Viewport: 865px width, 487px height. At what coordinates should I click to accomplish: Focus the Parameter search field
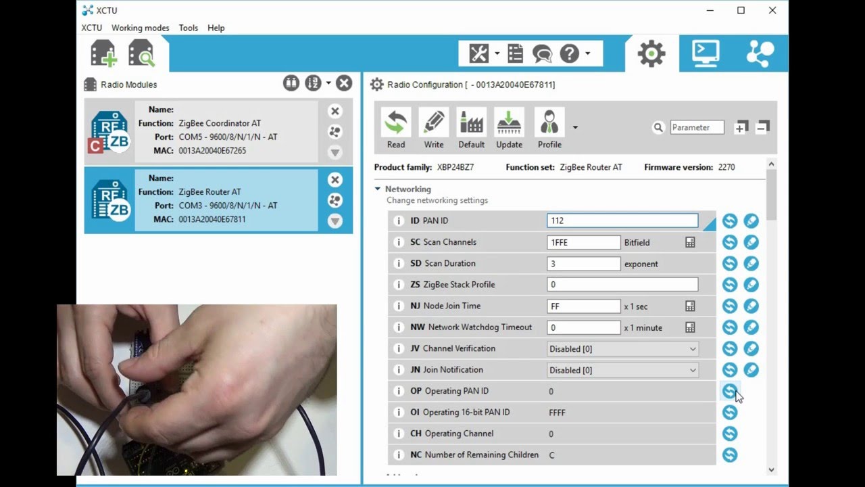(x=697, y=127)
